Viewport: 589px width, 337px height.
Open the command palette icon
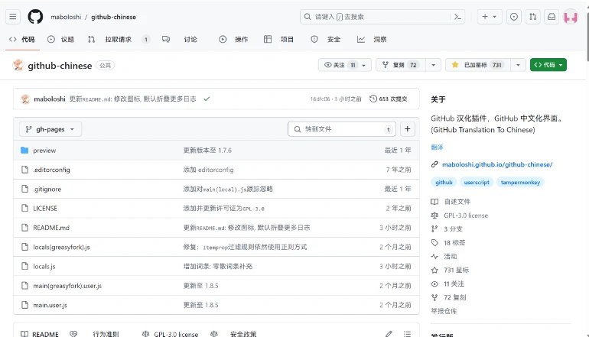coord(457,17)
